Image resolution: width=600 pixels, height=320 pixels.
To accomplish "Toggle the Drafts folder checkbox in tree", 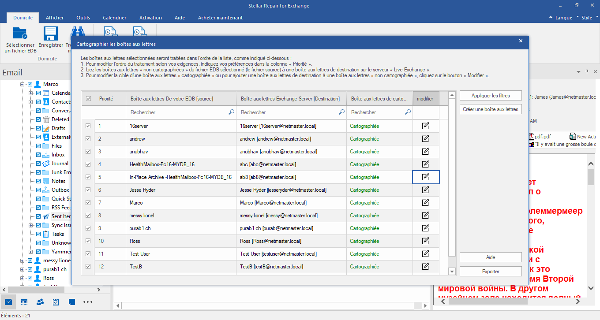I will [38, 128].
